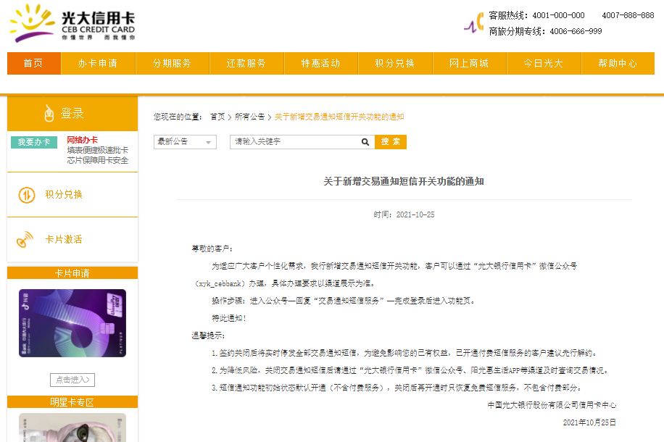Click the 积分兑换 circular exchange icon
Screen dimensions: 664x442
click(27, 195)
